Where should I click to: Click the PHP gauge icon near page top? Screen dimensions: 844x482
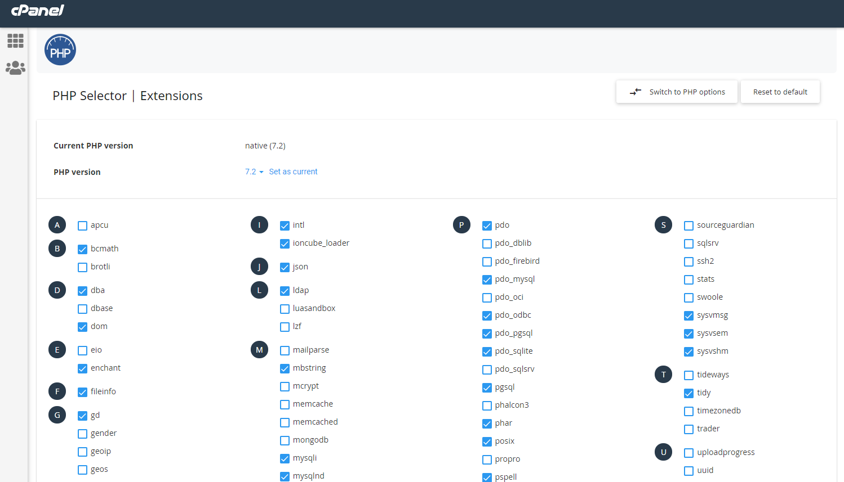pos(60,49)
